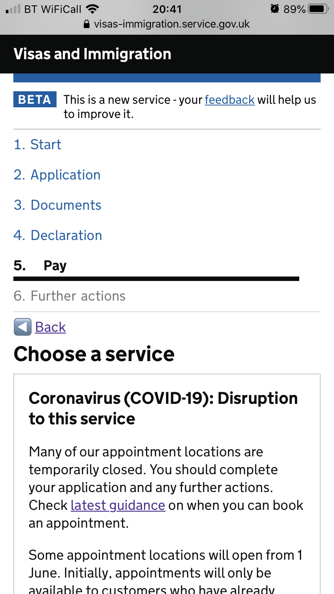Open step 2. Application
This screenshot has width=334, height=594.
click(x=57, y=175)
